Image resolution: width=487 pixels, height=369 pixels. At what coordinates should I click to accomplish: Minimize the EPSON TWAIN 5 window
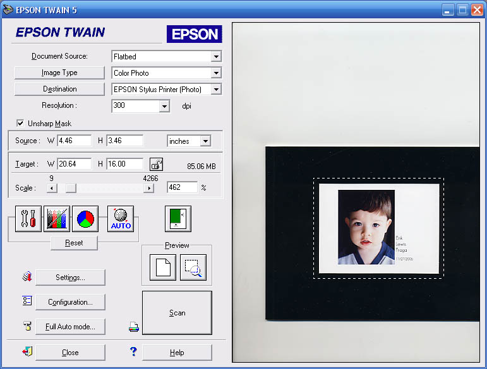click(x=447, y=10)
